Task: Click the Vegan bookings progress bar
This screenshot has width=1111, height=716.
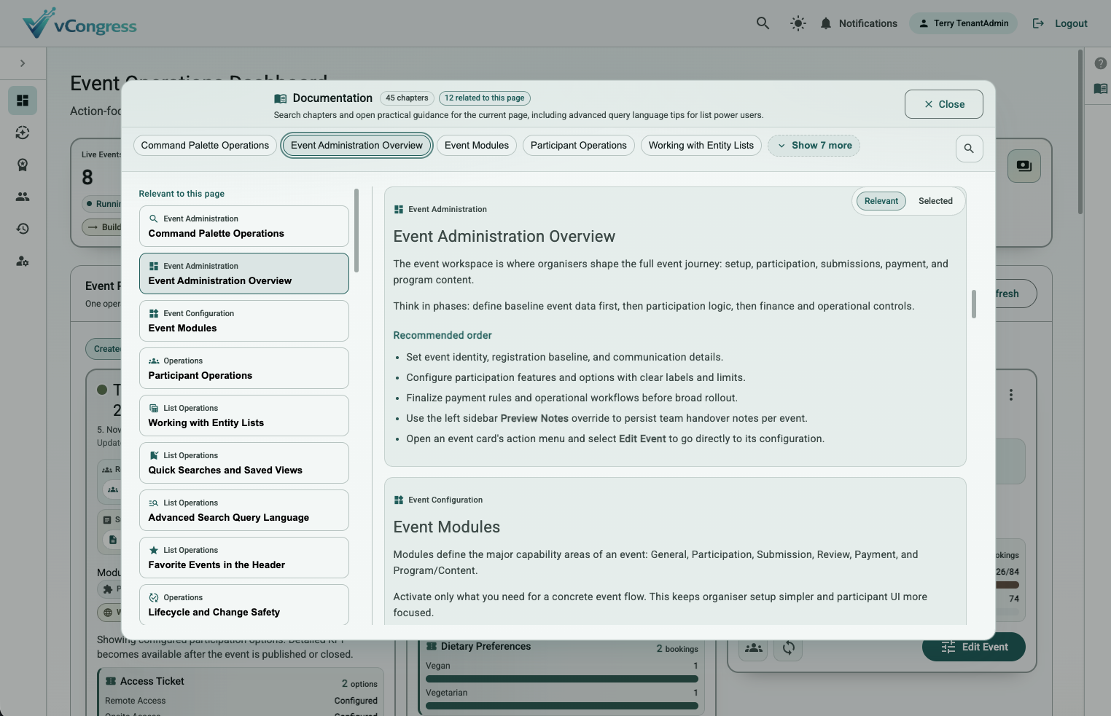Action: pos(561,679)
